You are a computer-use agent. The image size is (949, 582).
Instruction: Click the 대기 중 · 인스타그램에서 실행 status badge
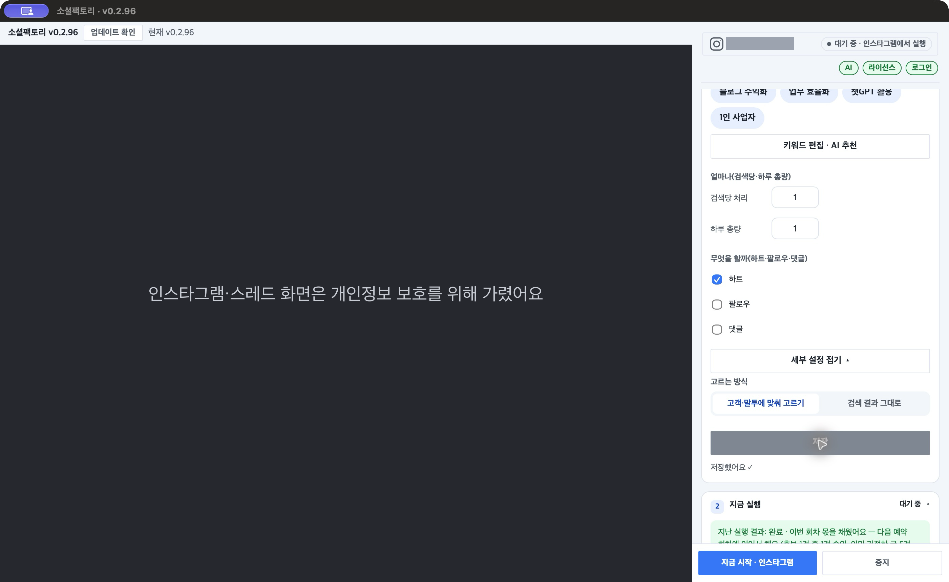(x=876, y=44)
